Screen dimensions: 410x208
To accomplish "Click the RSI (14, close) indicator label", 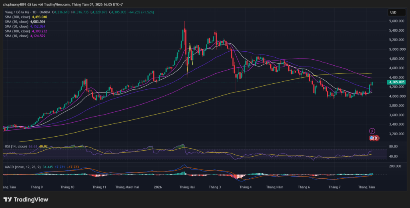I will 16,147.
